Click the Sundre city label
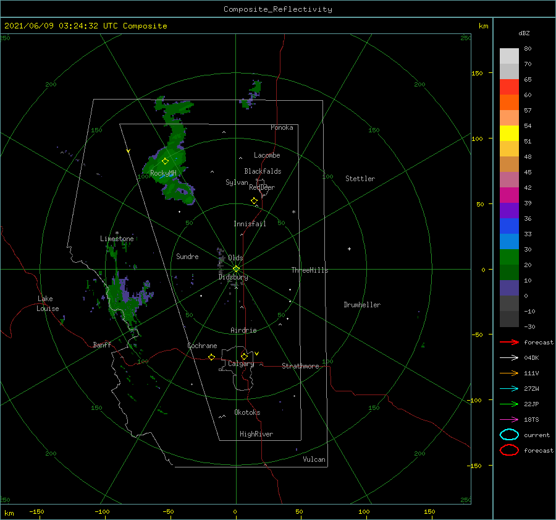The height and width of the screenshot is (520, 556). click(x=188, y=256)
